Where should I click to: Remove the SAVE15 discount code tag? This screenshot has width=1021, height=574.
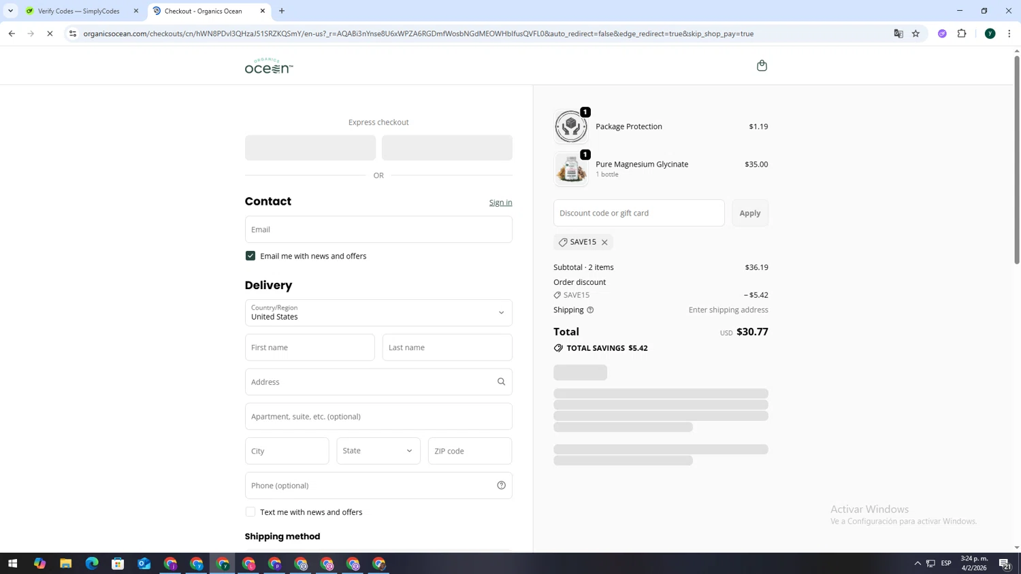pyautogui.click(x=604, y=242)
